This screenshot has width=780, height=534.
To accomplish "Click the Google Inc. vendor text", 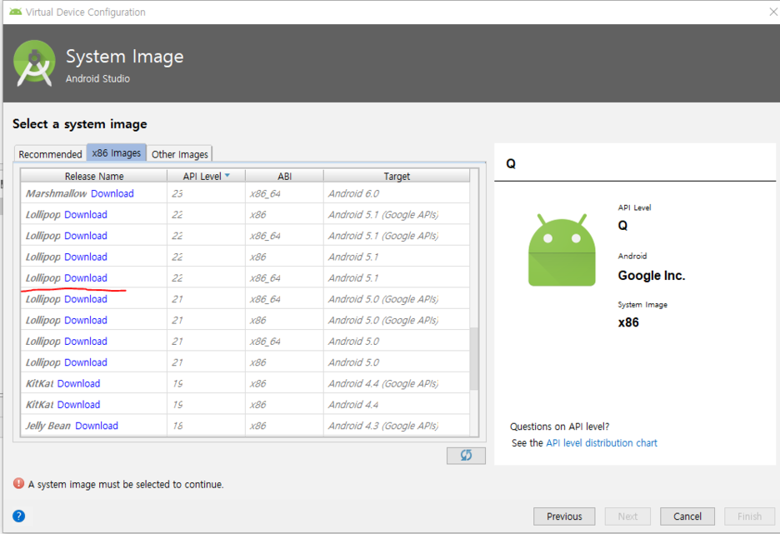I will (x=651, y=276).
